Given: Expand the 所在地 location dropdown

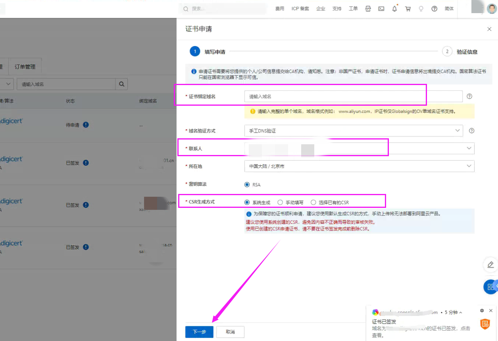Looking at the screenshot, I should pos(359,166).
